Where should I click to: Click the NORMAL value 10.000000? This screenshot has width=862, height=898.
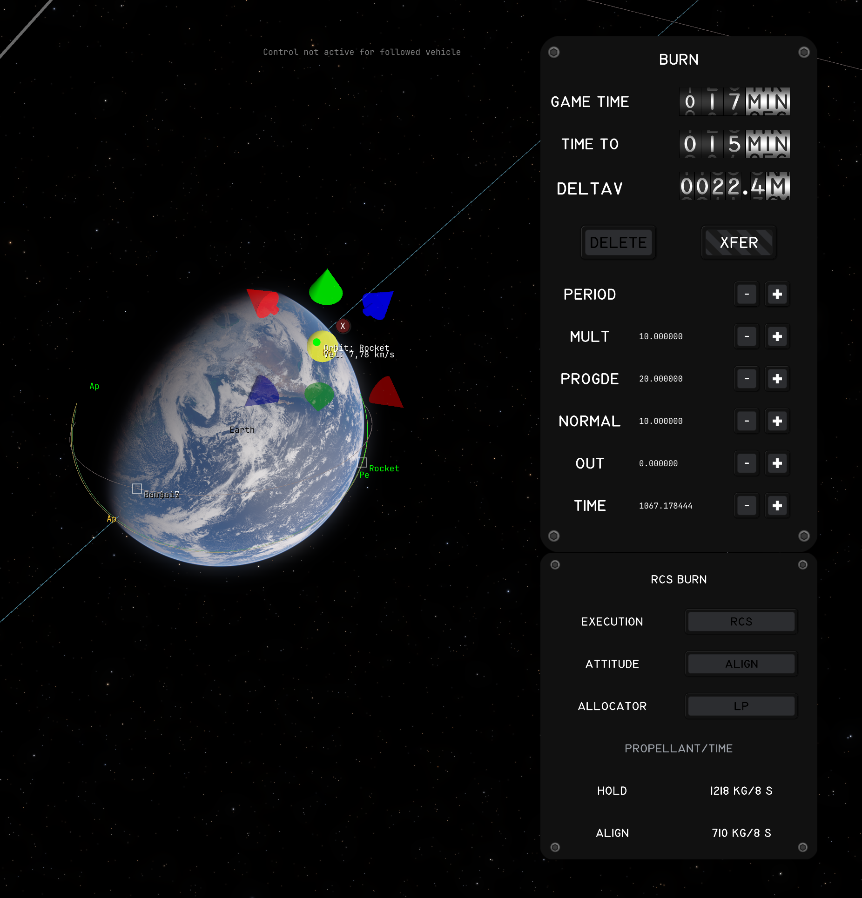click(x=660, y=421)
